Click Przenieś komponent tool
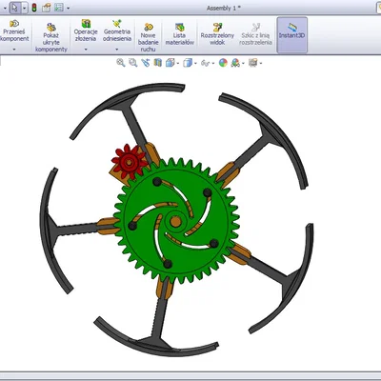Image resolution: width=381 pixels, height=381 pixels. 14,31
